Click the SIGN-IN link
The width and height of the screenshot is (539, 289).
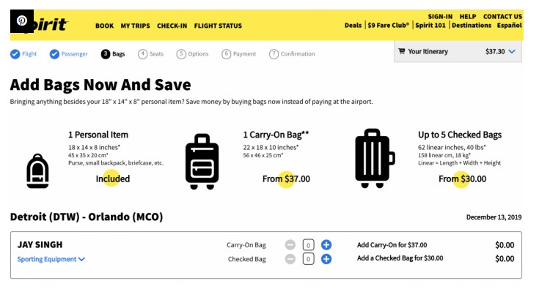point(440,16)
